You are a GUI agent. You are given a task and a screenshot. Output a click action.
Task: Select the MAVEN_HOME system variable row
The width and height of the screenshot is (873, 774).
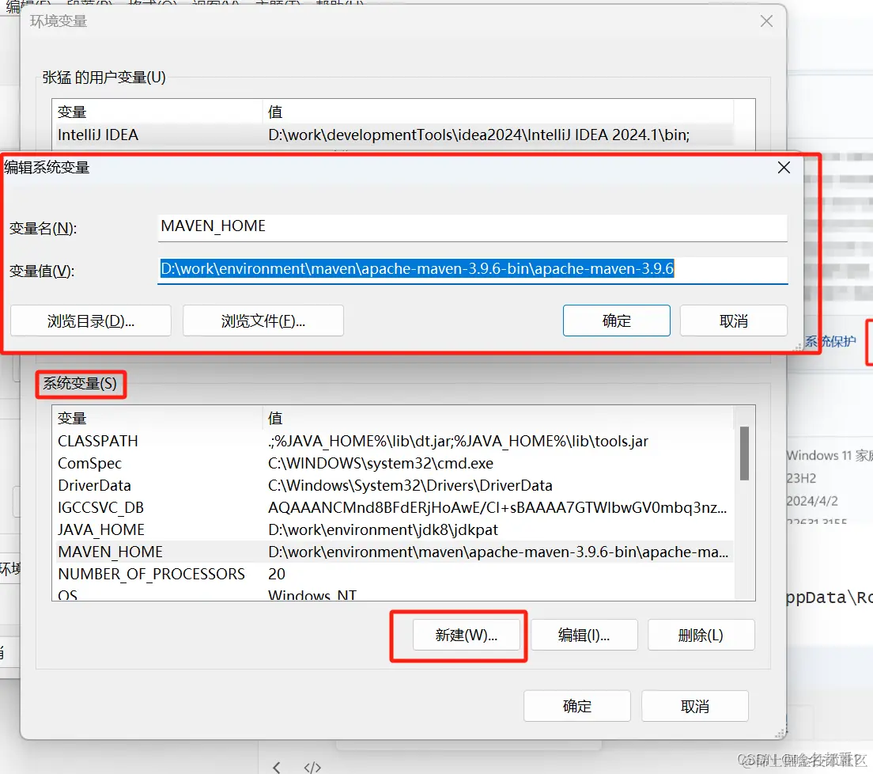tap(395, 552)
